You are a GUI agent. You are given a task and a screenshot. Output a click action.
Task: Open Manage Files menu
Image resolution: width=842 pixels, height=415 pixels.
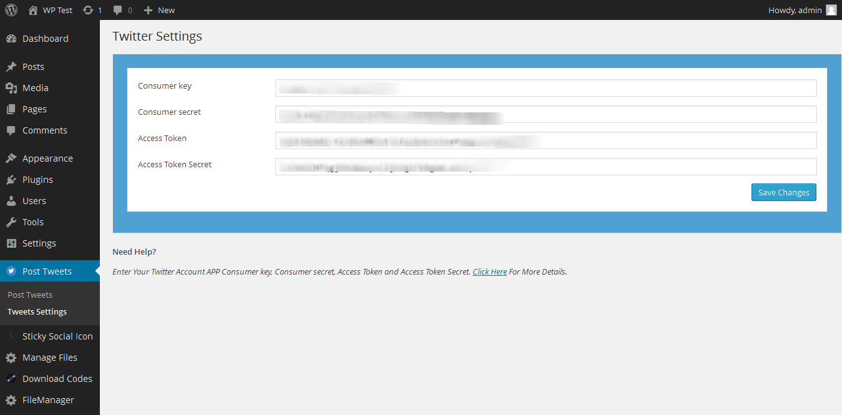point(50,358)
